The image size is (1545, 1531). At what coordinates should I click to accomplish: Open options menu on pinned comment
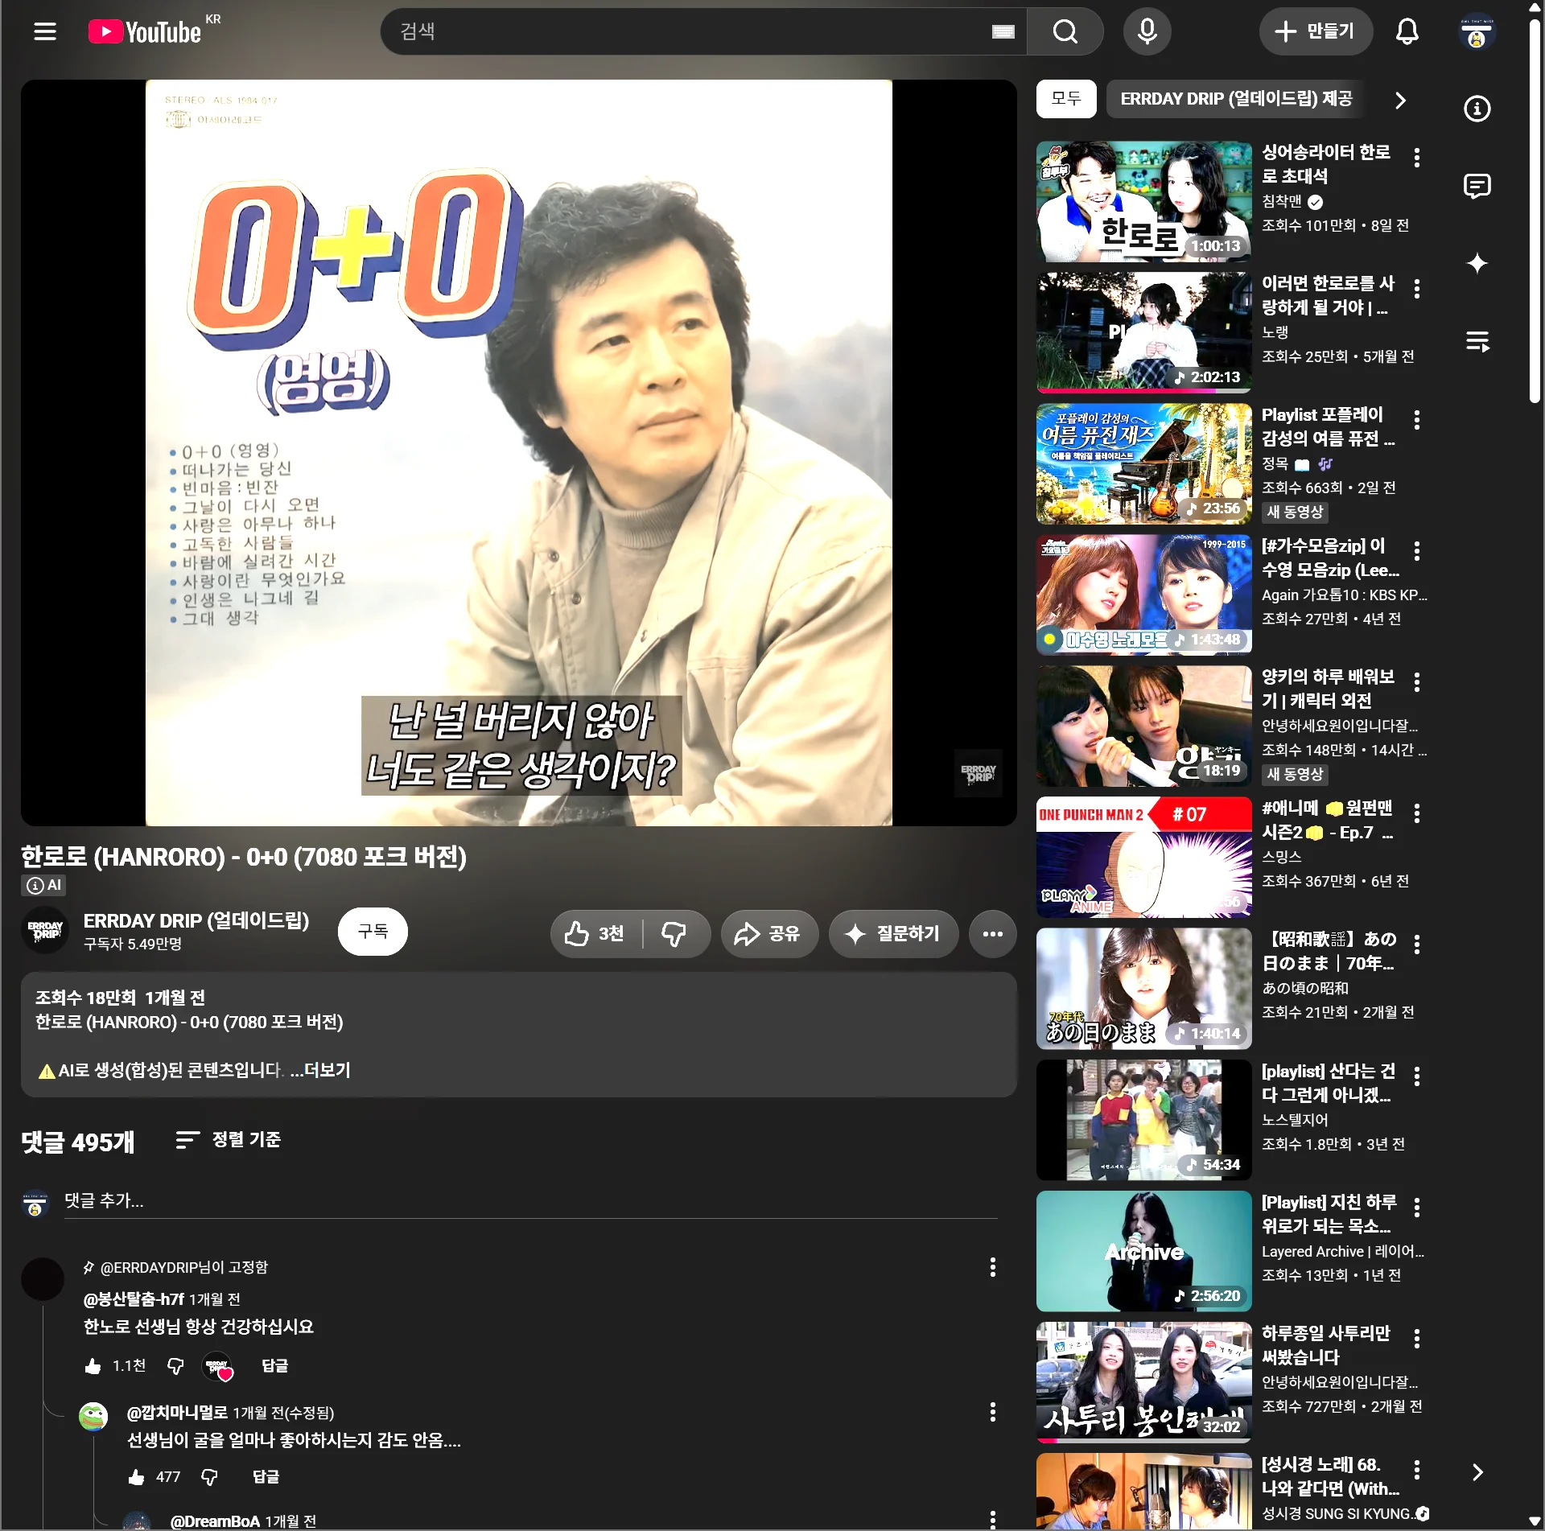click(992, 1268)
